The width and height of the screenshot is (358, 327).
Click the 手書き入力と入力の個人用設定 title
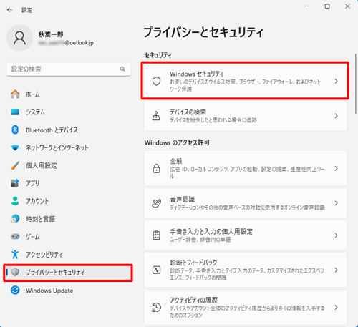click(211, 231)
